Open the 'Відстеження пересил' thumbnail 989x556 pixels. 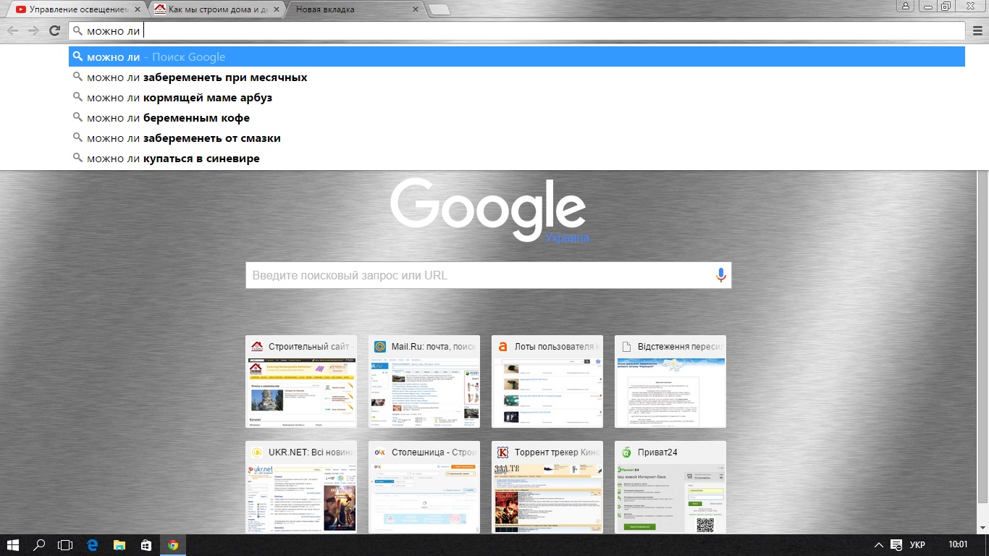[x=670, y=382]
